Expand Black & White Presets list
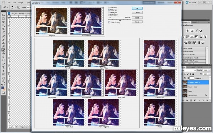Screen dimensions: 213x133 tap(194, 61)
